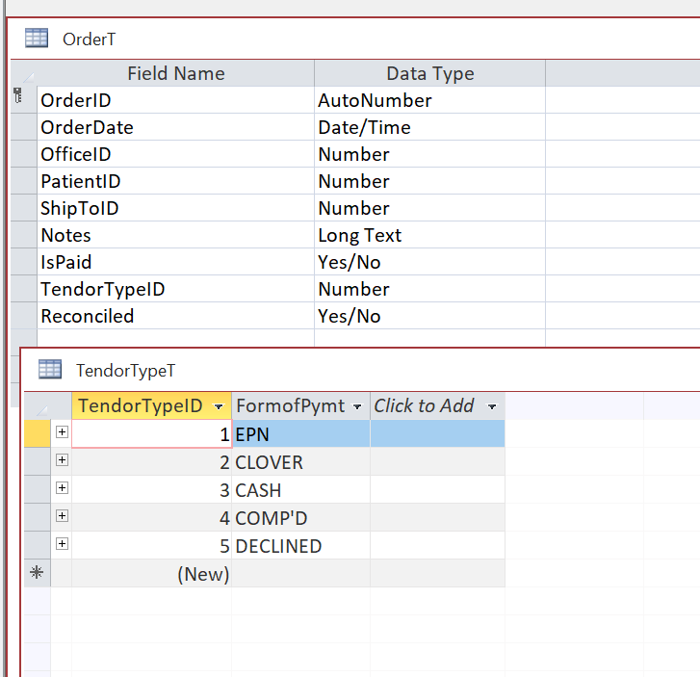The image size is (700, 677).
Task: Click the Data Type column header
Action: point(429,74)
